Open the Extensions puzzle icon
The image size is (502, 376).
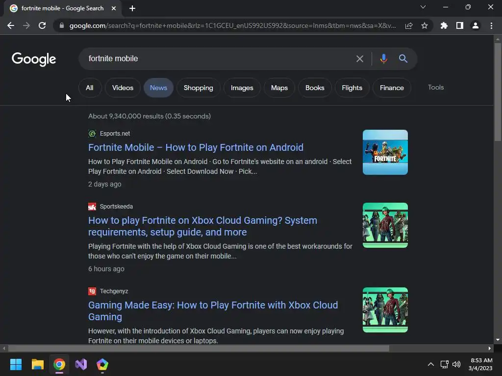coord(444,25)
